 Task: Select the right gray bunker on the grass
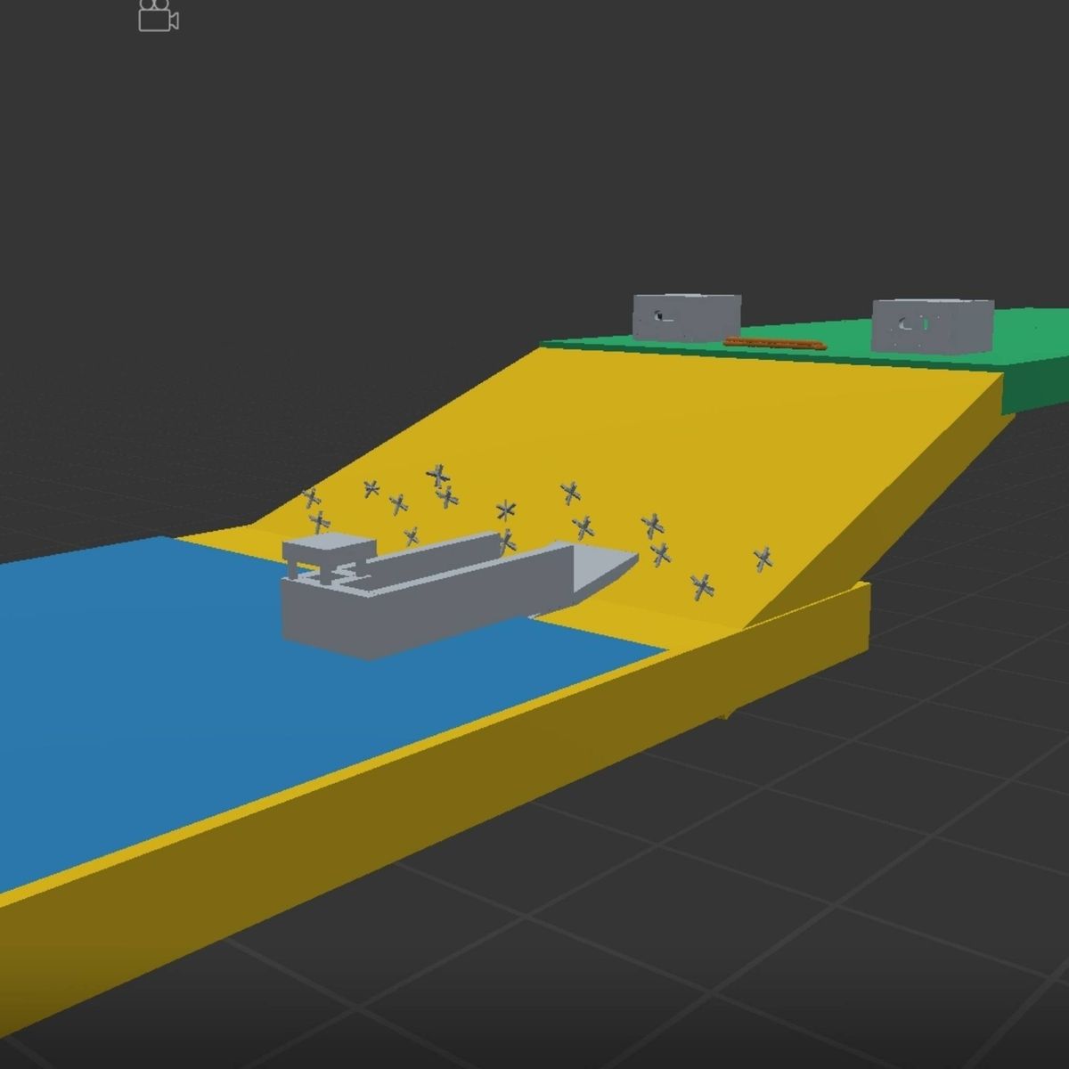[x=933, y=327]
